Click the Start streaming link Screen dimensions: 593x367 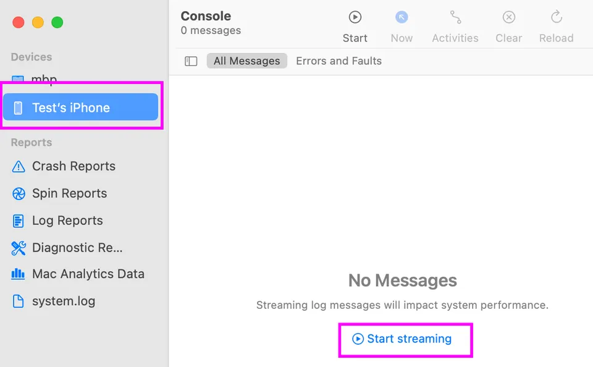coord(402,339)
